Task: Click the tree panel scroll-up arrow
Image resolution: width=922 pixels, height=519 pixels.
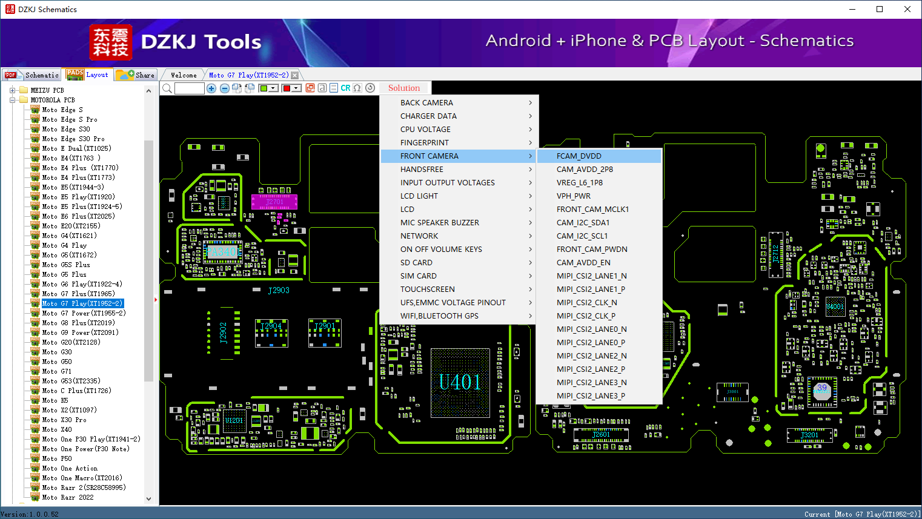Action: tap(149, 91)
